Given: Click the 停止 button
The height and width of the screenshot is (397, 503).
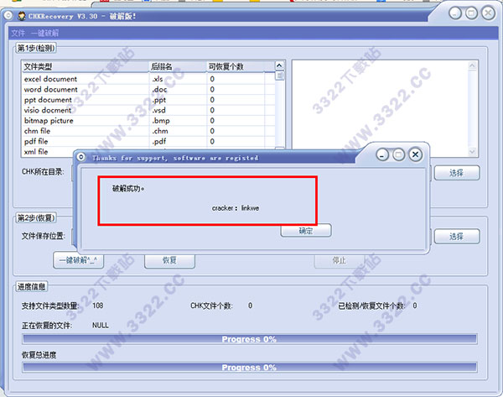Looking at the screenshot, I should (x=340, y=260).
